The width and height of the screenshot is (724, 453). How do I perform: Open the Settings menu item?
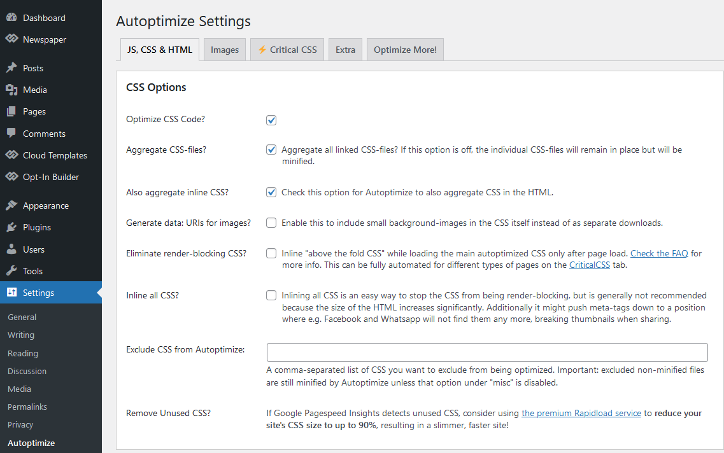(x=51, y=293)
